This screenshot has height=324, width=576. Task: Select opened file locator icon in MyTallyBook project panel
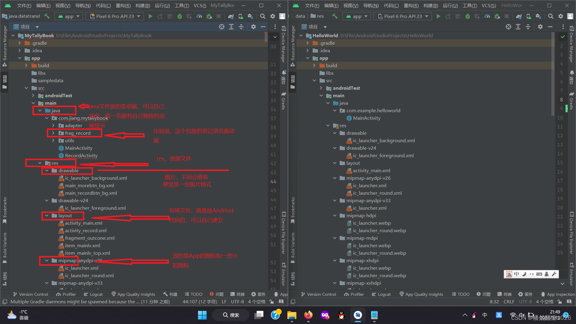(x=221, y=27)
